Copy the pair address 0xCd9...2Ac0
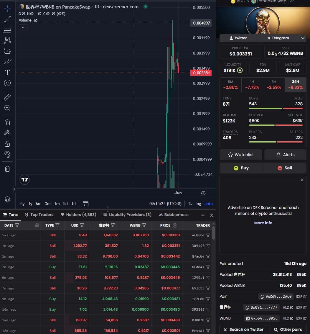This screenshot has height=334, width=310. (276, 297)
